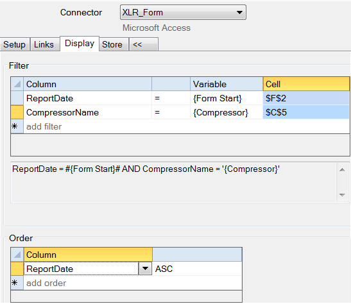Viewport: 351px width, 304px height.
Task: Select the ReportDate filter row header
Action: 17,98
